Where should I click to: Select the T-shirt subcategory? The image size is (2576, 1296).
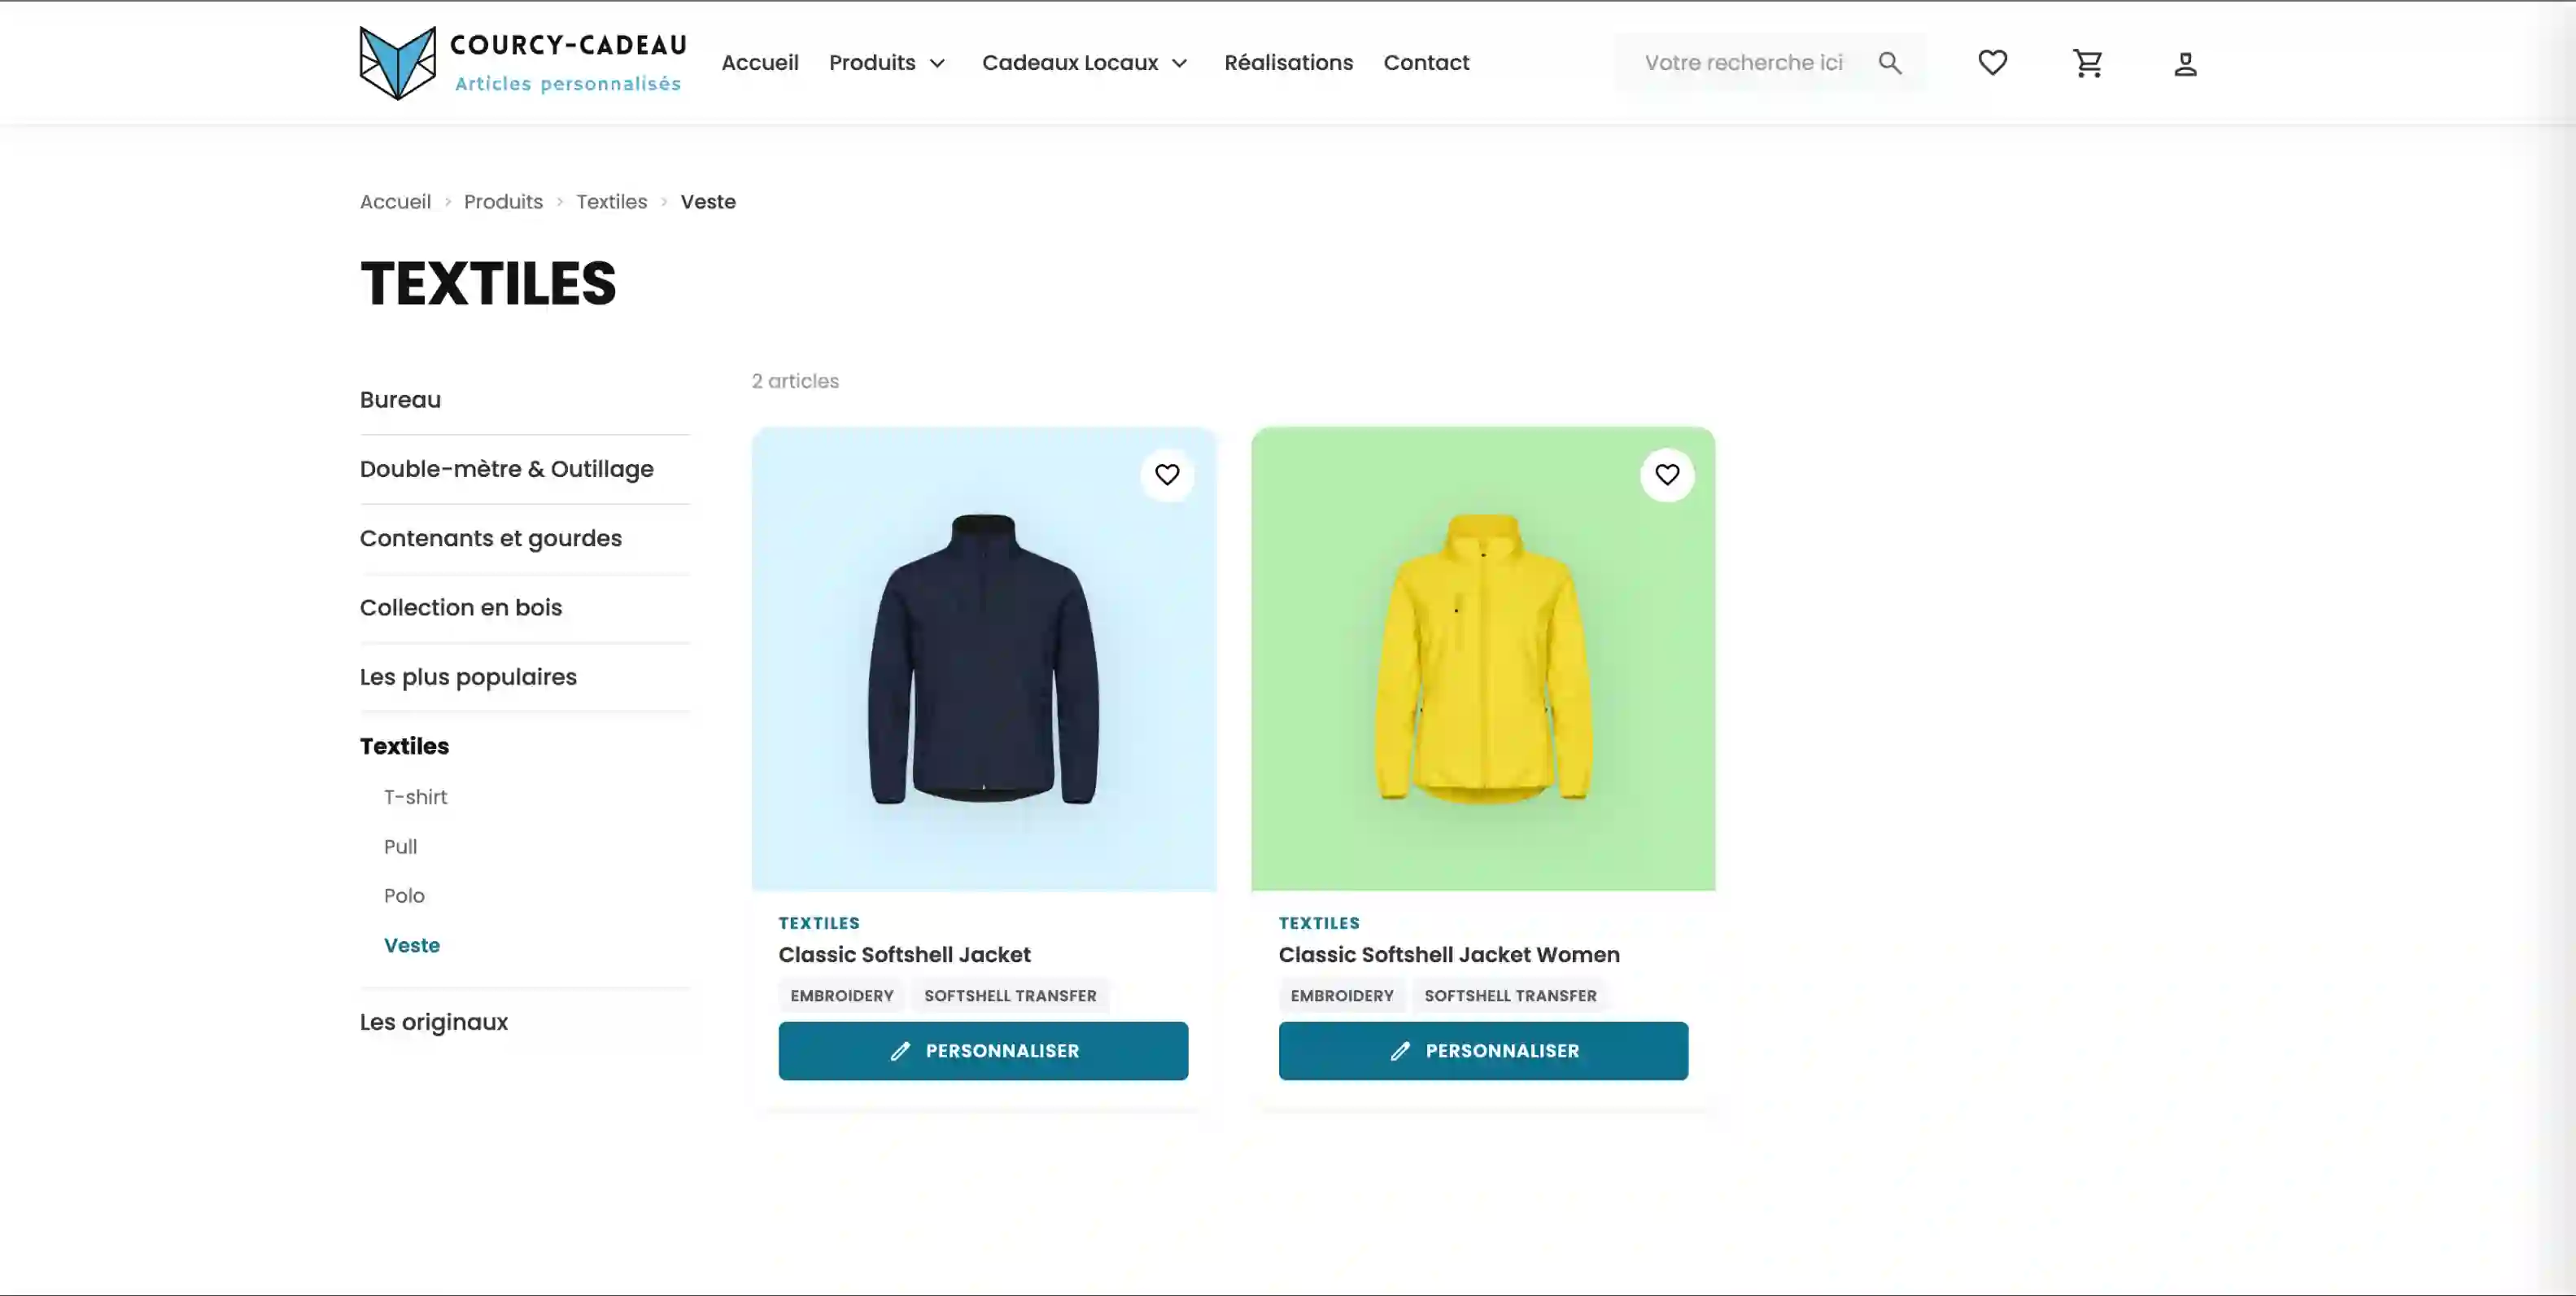click(415, 798)
